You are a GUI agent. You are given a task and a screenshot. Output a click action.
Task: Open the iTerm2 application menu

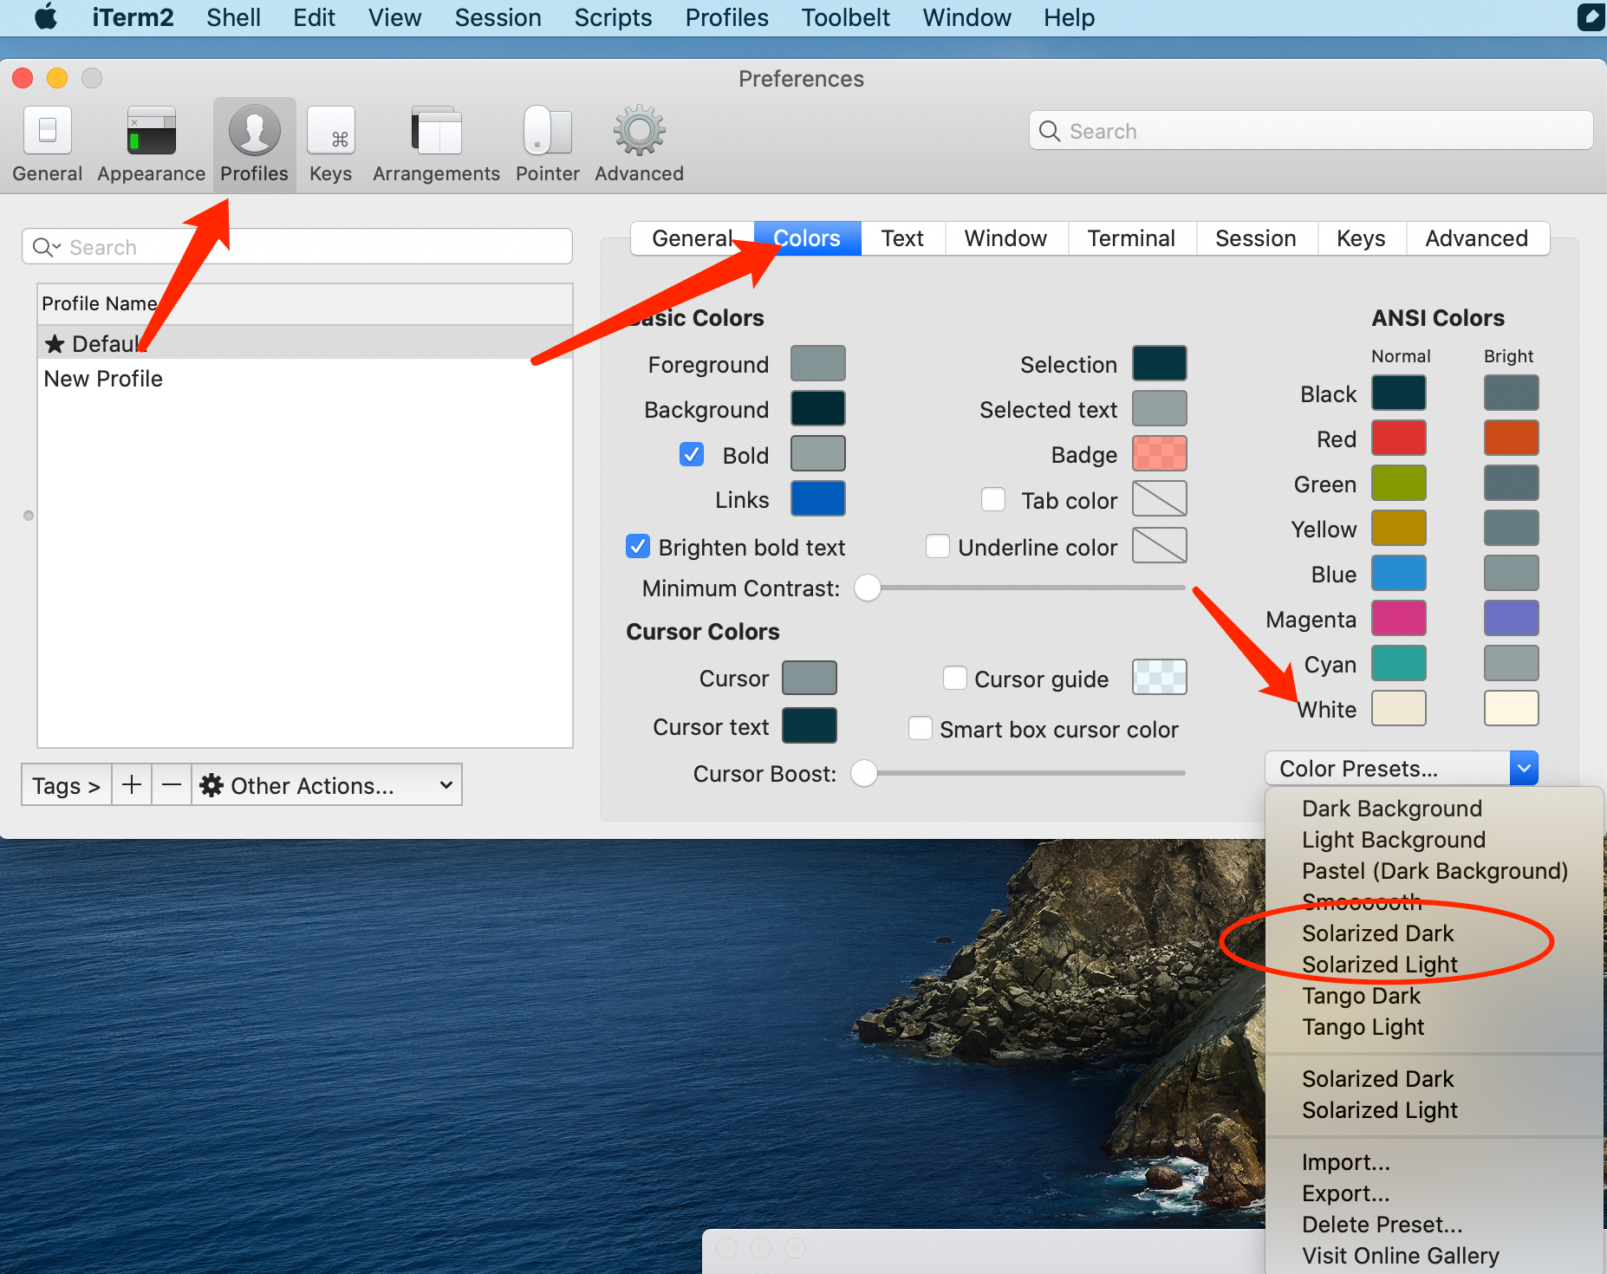(133, 17)
